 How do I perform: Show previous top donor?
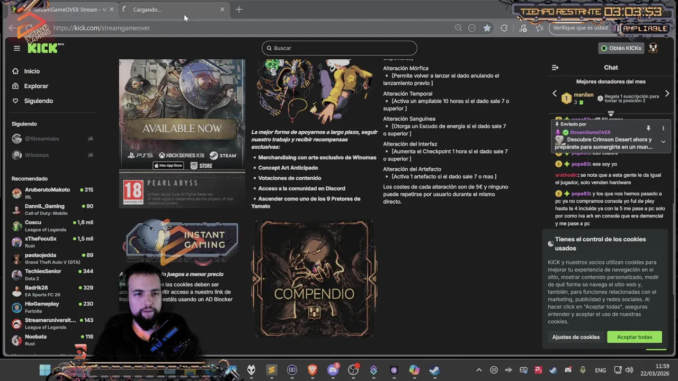(x=555, y=94)
